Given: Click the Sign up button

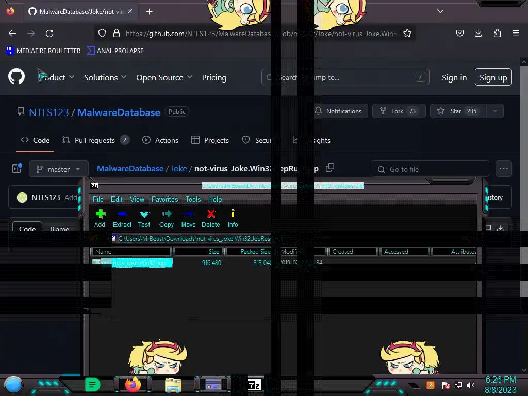Looking at the screenshot, I should tap(493, 77).
